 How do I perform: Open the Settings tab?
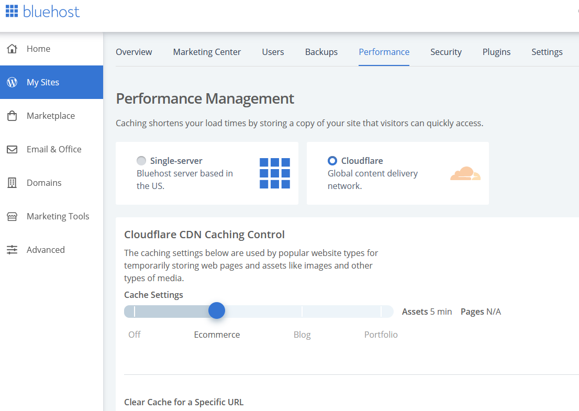547,52
